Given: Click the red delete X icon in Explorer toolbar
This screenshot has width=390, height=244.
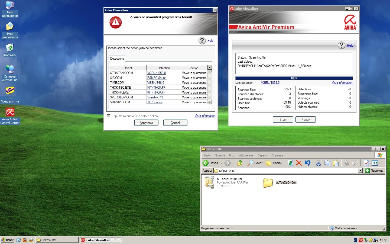Looking at the screenshot, I should tap(299, 163).
